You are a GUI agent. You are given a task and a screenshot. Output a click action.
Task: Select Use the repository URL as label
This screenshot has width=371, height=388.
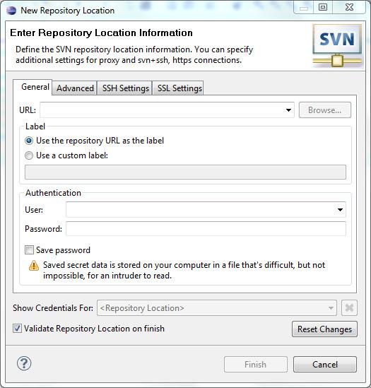click(29, 141)
